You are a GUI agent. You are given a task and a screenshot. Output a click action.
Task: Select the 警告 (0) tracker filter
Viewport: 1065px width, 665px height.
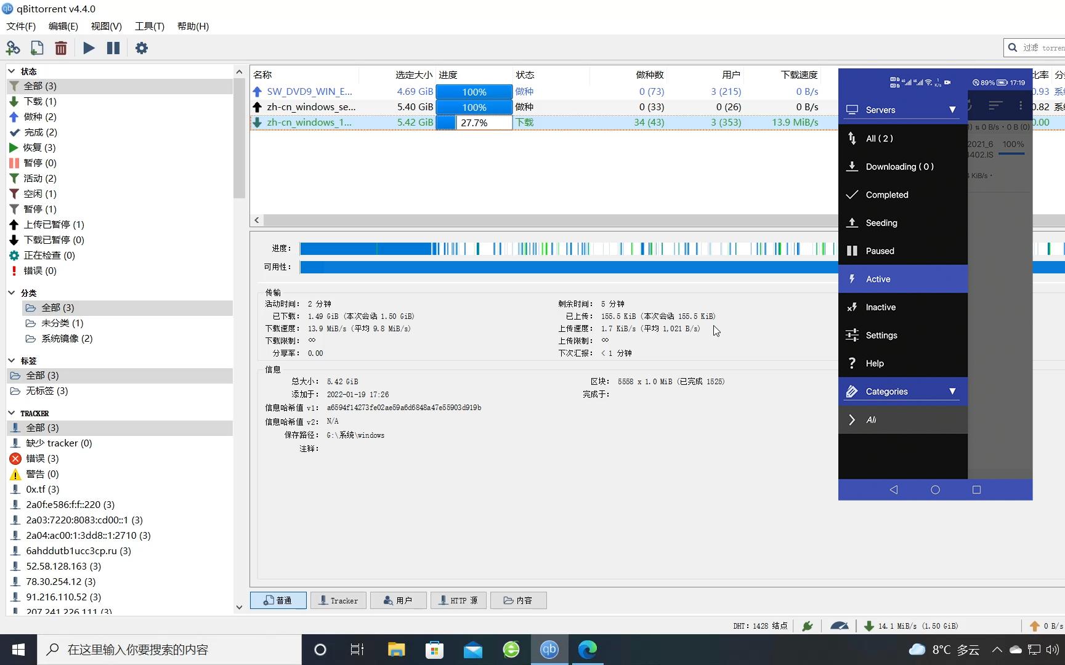(x=120, y=474)
